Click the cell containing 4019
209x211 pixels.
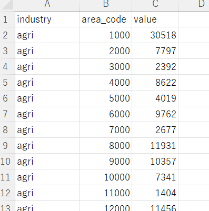pyautogui.click(x=155, y=98)
